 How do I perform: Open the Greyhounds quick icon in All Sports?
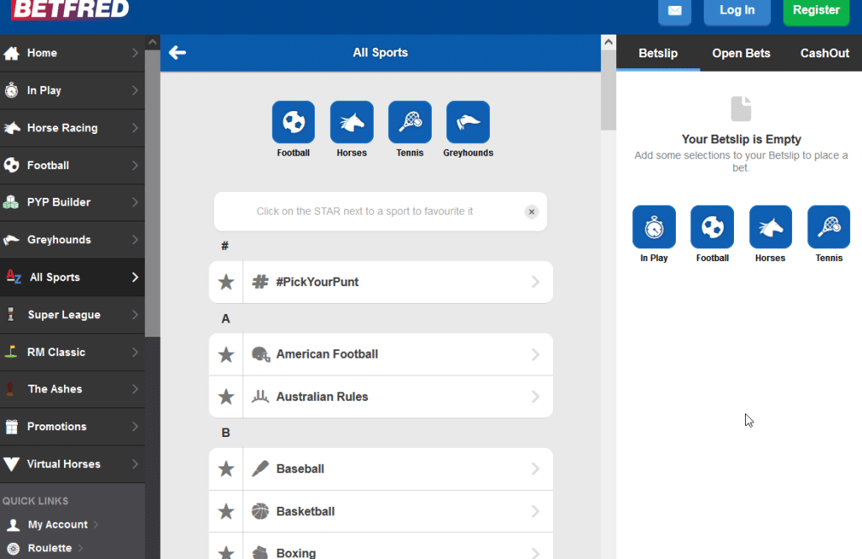pos(468,122)
